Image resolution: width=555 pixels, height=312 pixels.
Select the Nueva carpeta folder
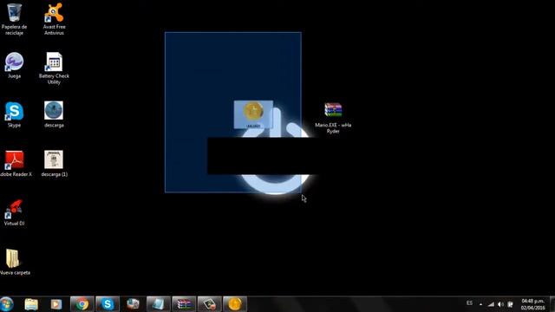(x=14, y=262)
